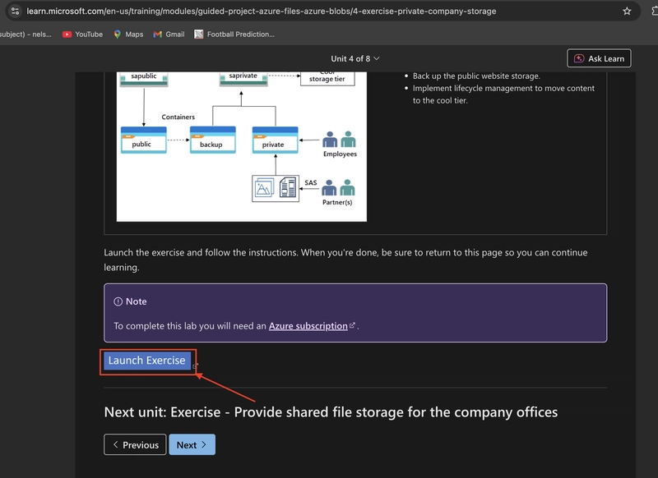Click the Ask Learn sparkle icon

click(x=579, y=58)
